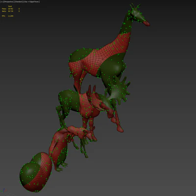Select the rounded blob model at bottom
This screenshot has width=196, height=196.
tap(36, 172)
